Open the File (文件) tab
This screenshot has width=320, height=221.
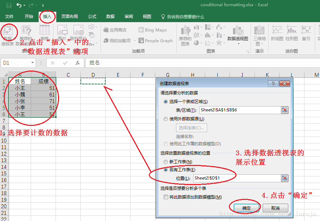9,17
